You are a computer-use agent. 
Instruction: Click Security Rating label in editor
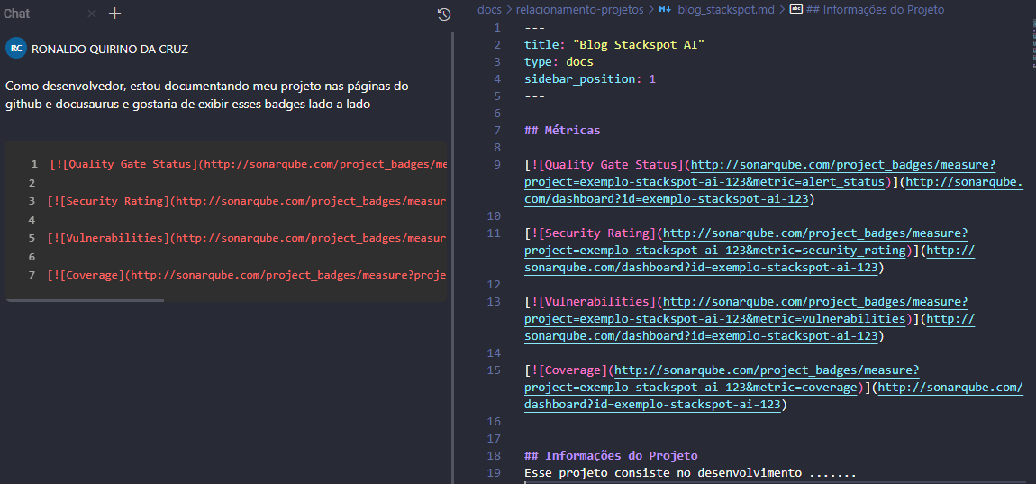(595, 233)
